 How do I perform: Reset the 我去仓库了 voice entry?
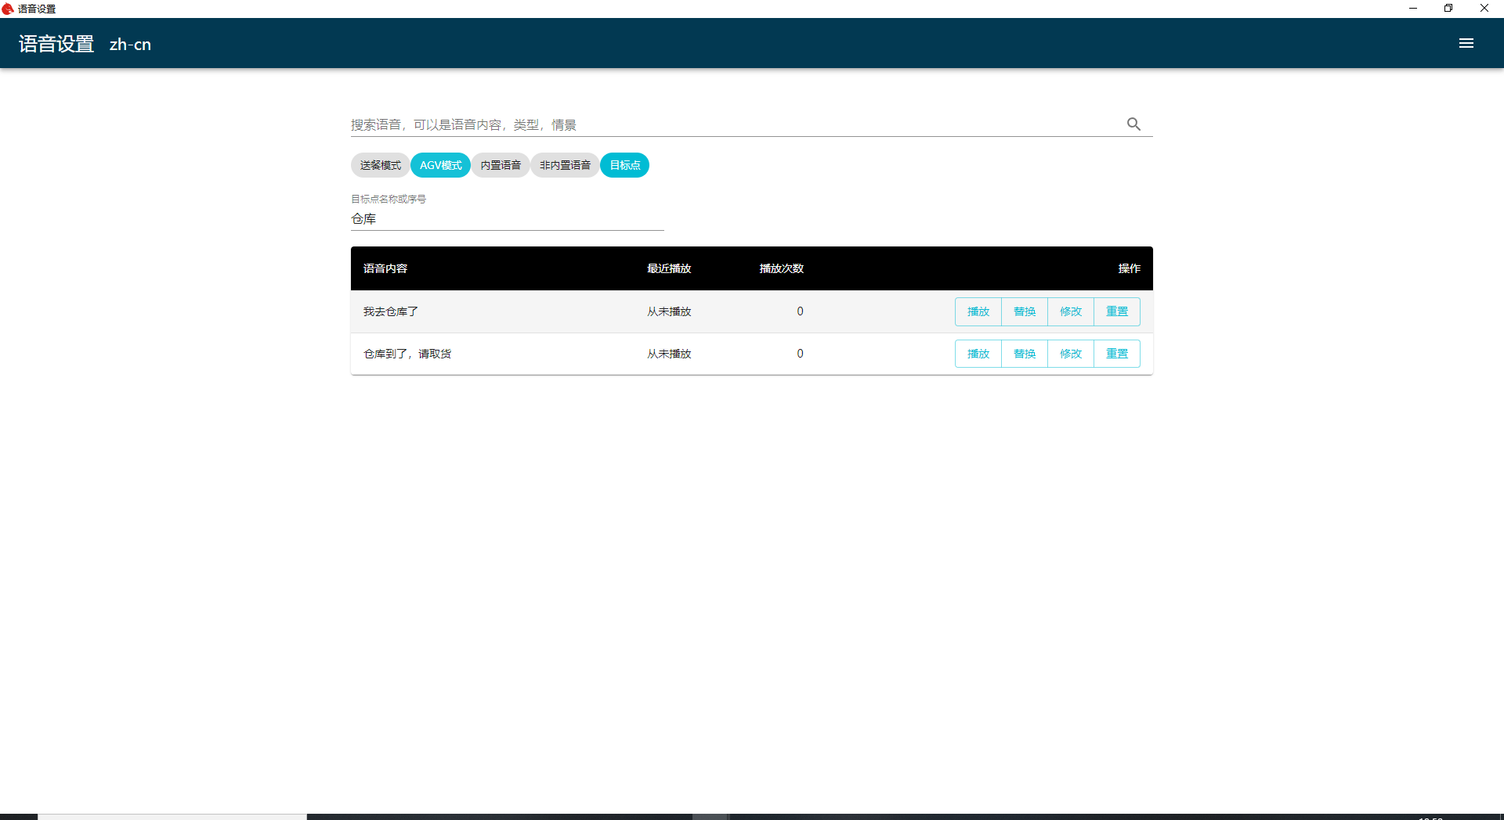click(1116, 311)
